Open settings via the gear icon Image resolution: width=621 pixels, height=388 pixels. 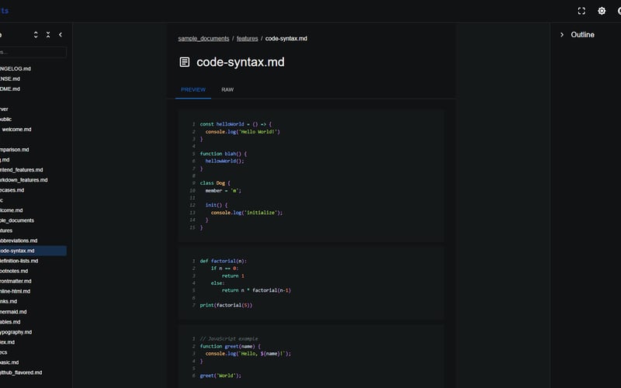602,11
